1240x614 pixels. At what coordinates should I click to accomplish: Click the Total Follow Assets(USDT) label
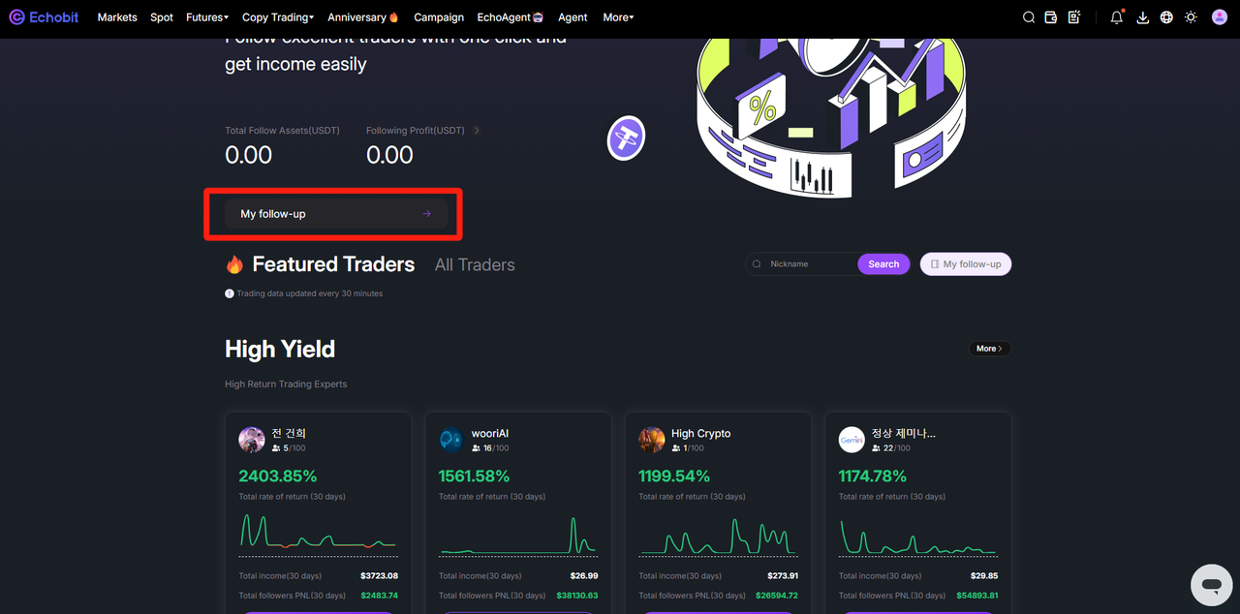click(x=282, y=131)
